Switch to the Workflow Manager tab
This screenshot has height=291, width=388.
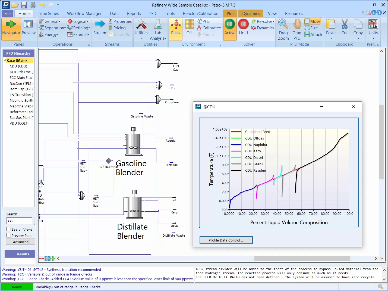coord(84,13)
